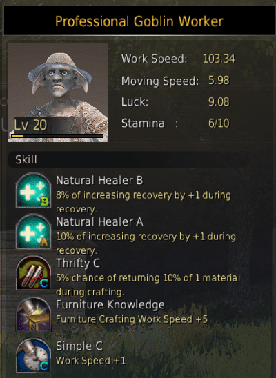Viewport: 276px width, 378px height.
Task: Click the Skill section header
Action: pyautogui.click(x=26, y=159)
